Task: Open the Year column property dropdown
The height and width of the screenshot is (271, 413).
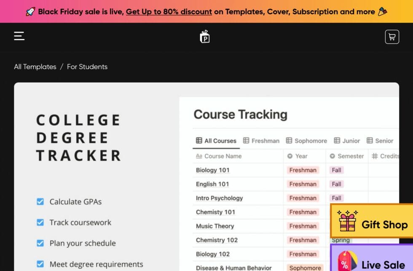Action: point(290,156)
